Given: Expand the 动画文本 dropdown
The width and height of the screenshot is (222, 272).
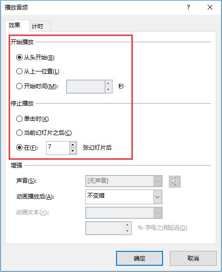Looking at the screenshot, I should tap(124, 213).
